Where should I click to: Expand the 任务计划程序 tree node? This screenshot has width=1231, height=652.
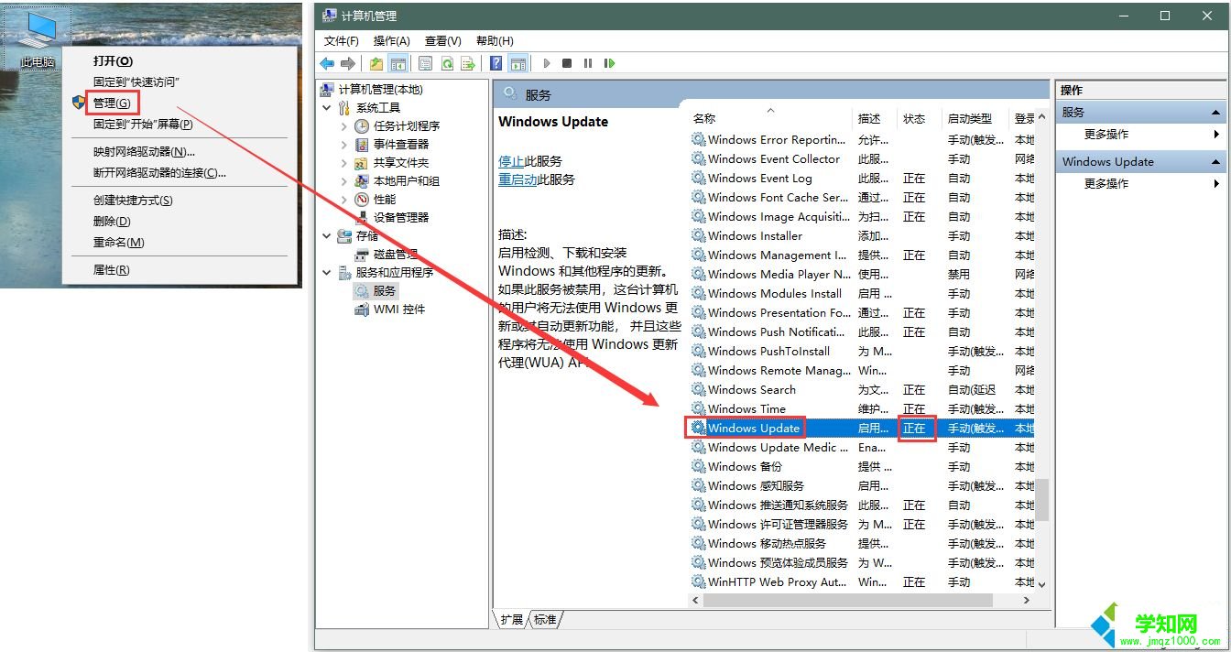coord(346,125)
